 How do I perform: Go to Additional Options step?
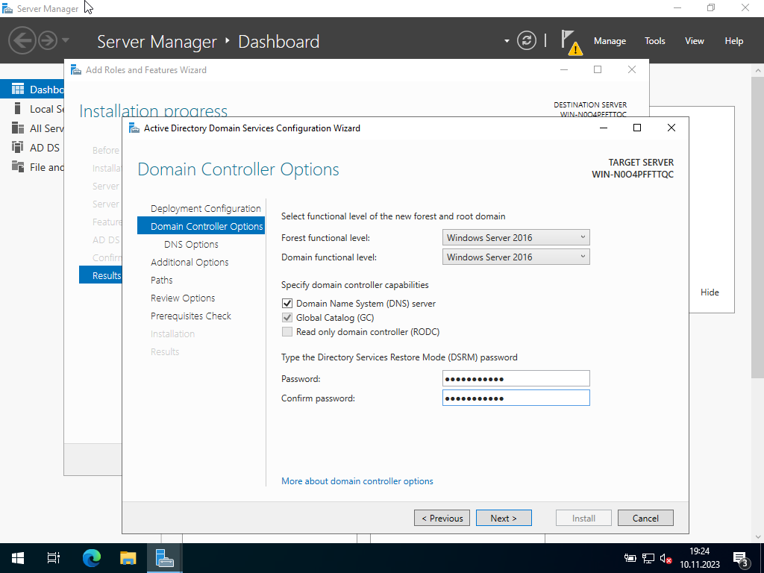pyautogui.click(x=190, y=262)
